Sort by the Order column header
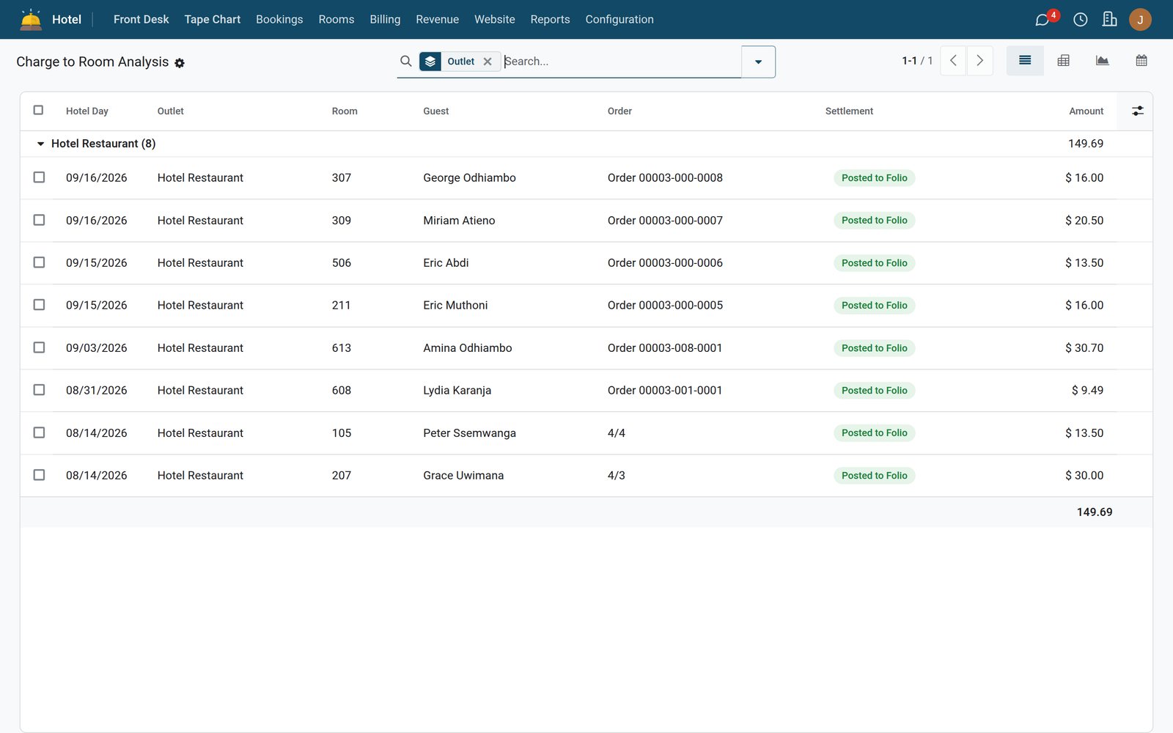Viewport: 1173px width, 733px height. [619, 111]
